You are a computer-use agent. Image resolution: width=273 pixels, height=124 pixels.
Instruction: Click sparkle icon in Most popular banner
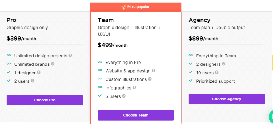coord(123,7)
